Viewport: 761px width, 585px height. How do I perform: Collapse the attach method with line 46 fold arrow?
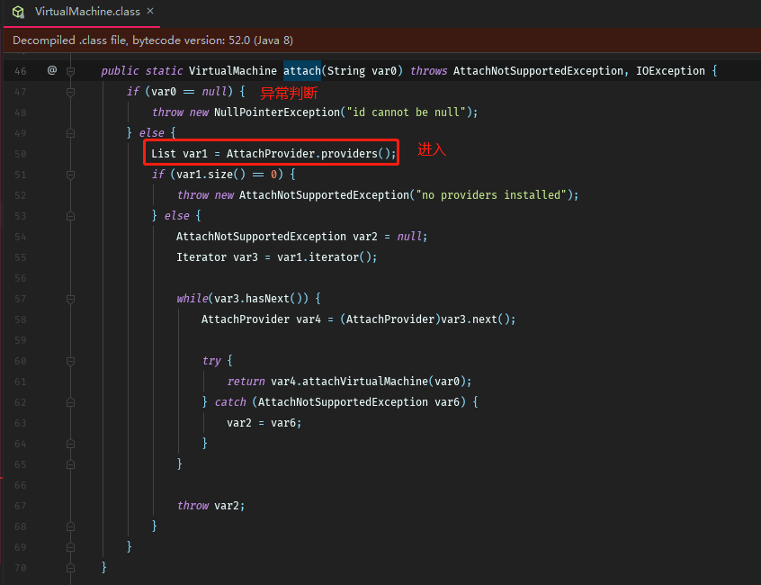[x=70, y=70]
